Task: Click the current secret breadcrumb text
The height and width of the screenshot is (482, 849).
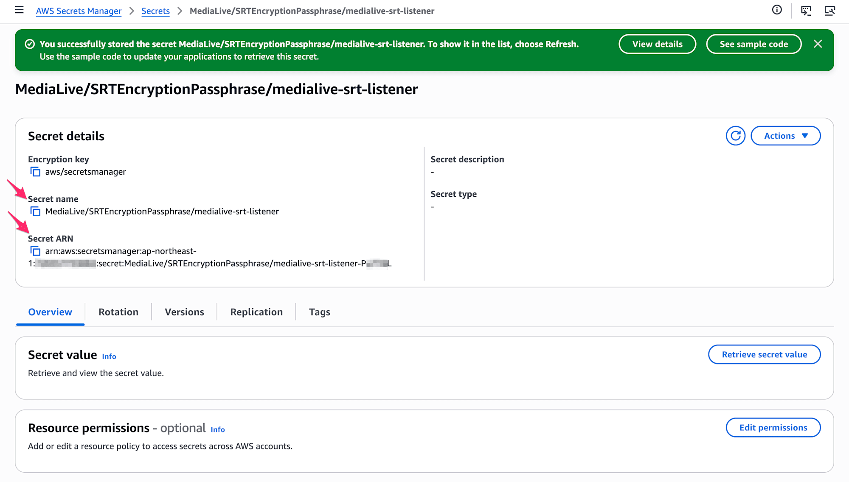Action: (x=312, y=11)
